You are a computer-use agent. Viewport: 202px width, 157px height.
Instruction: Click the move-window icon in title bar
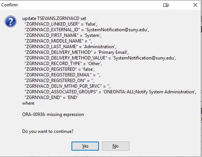tap(166, 5)
